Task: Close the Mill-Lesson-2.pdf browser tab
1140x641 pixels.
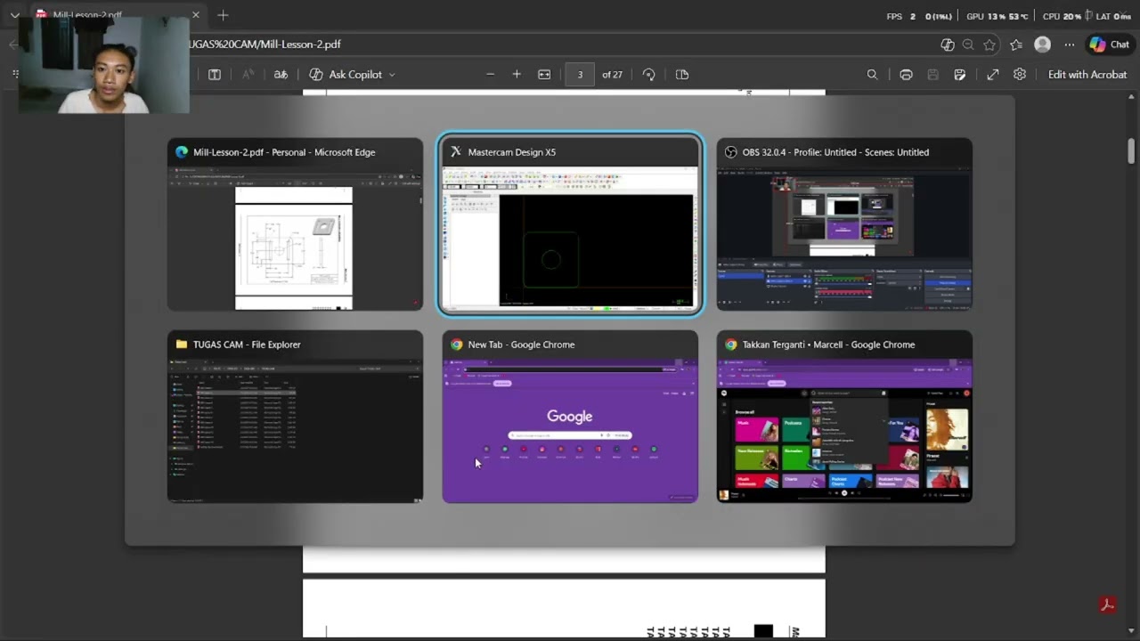Action: click(x=196, y=15)
